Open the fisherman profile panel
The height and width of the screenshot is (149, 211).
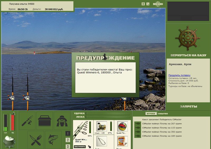tap(62, 121)
